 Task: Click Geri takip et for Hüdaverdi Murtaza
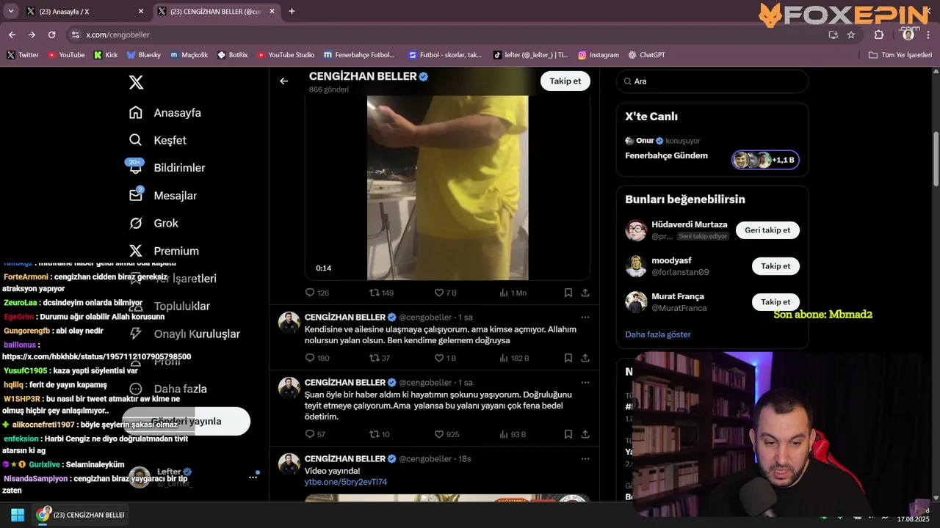click(767, 230)
